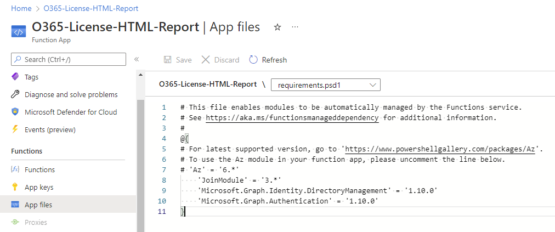Expand the file selector chevron arrow
Screen dimensions: 555x232
372,85
